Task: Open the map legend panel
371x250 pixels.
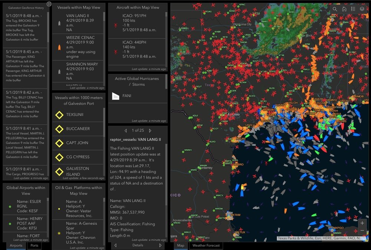Action: coord(353,9)
